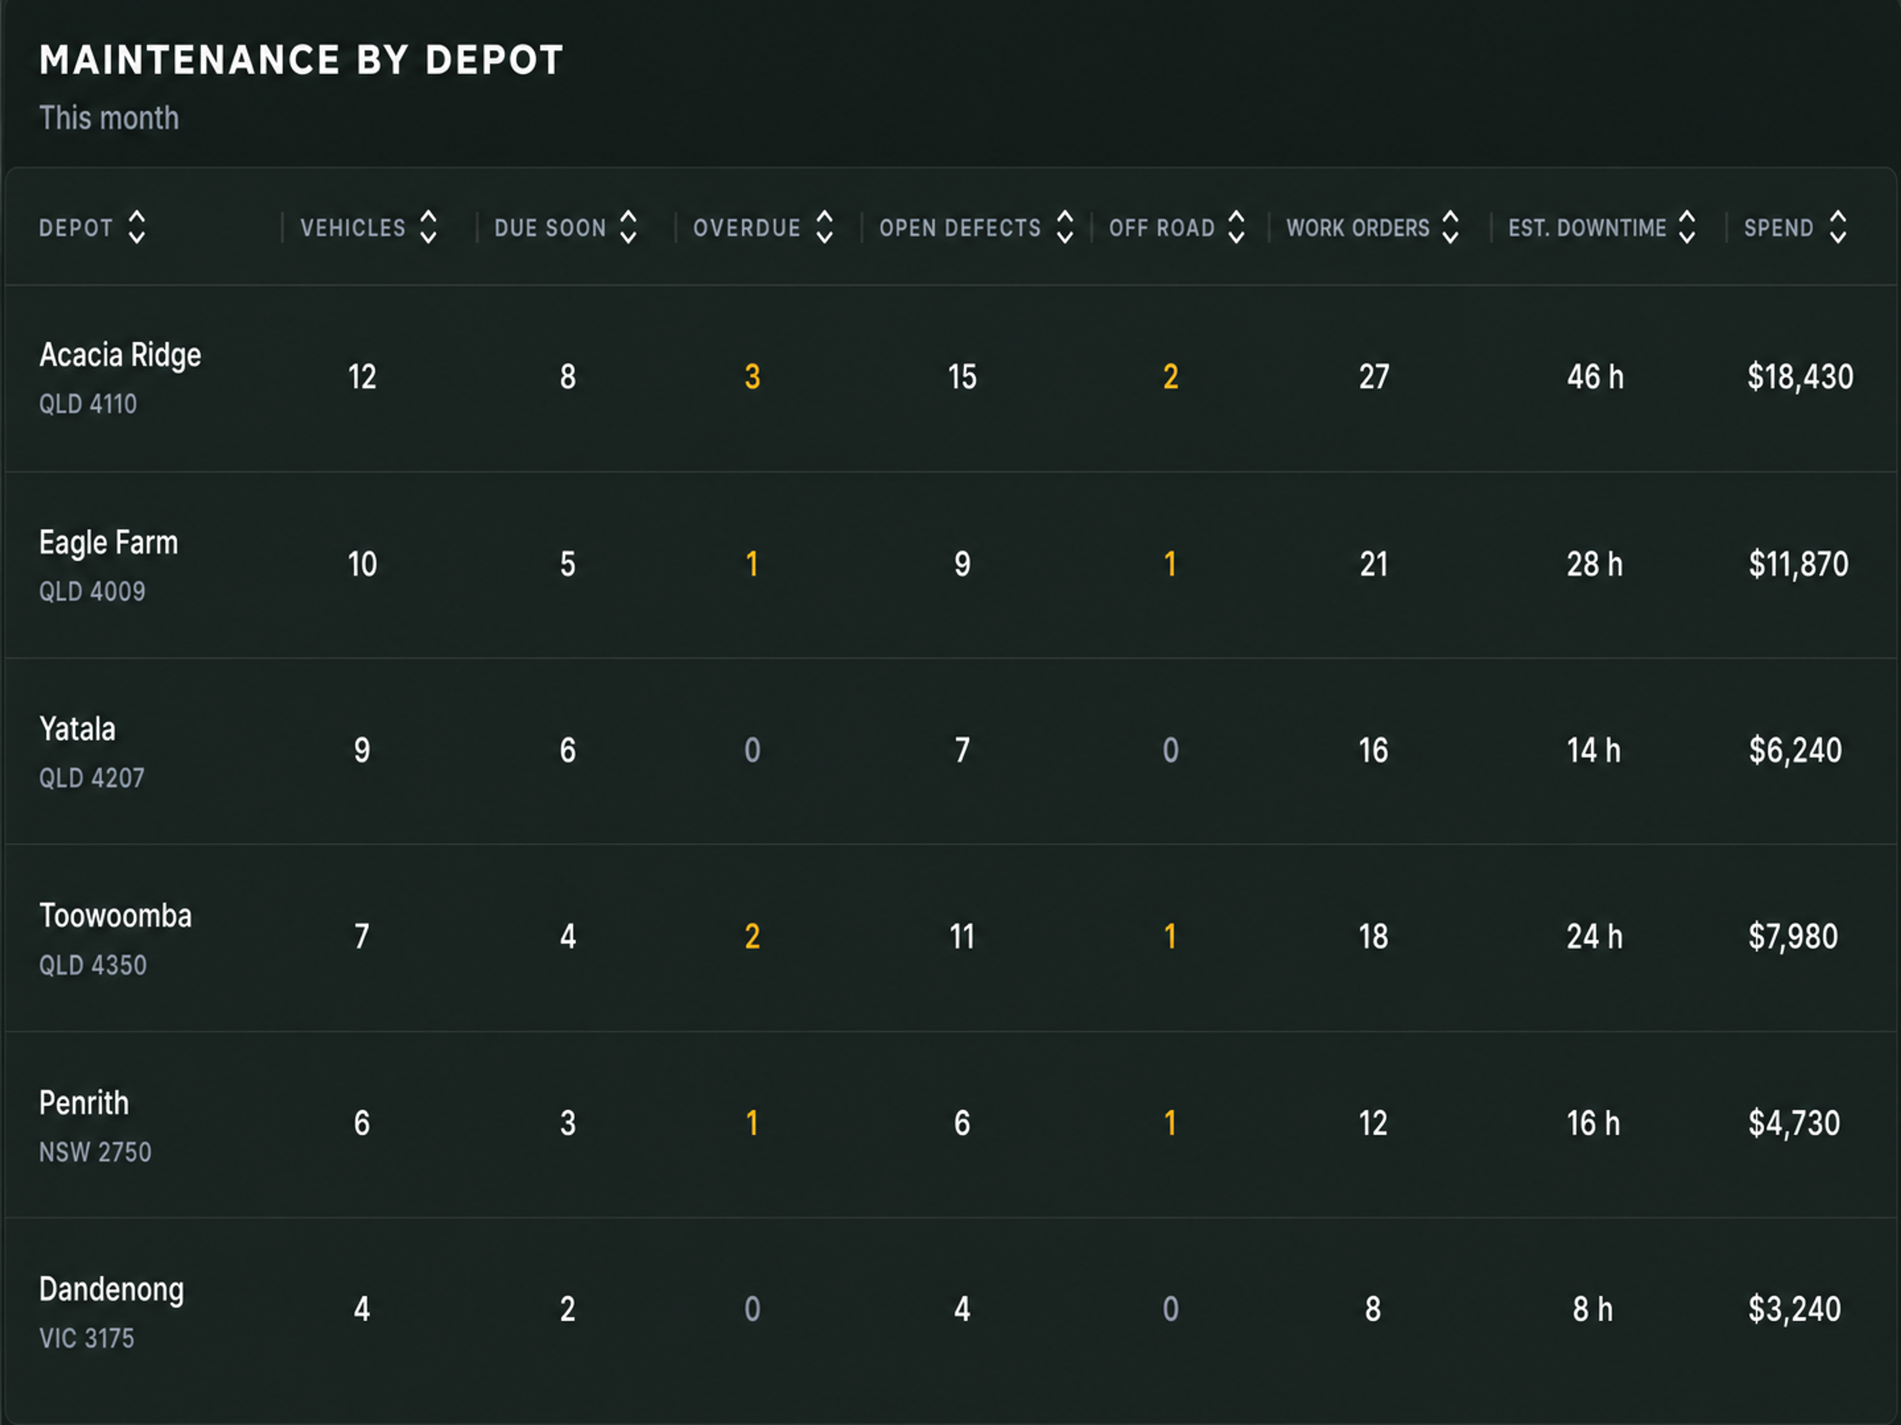1901x1425 pixels.
Task: Click the OPEN DEFECTS header text
Action: (960, 229)
